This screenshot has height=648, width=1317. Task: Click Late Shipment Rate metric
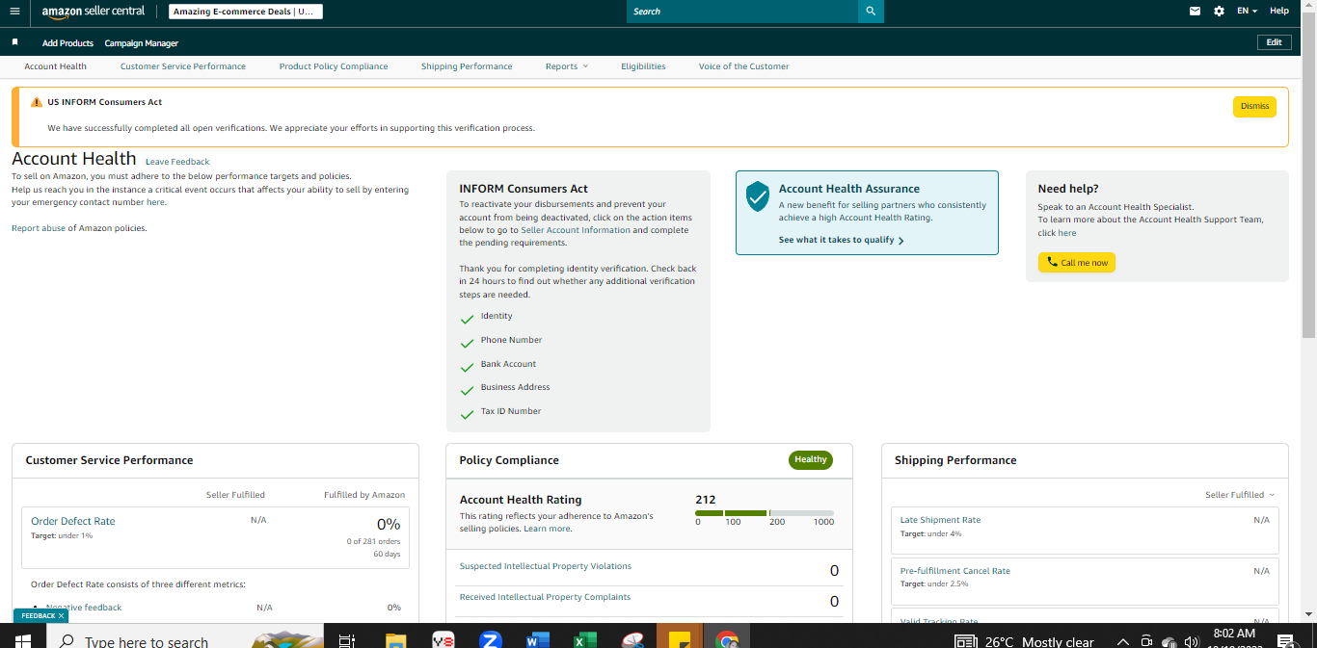click(x=940, y=520)
